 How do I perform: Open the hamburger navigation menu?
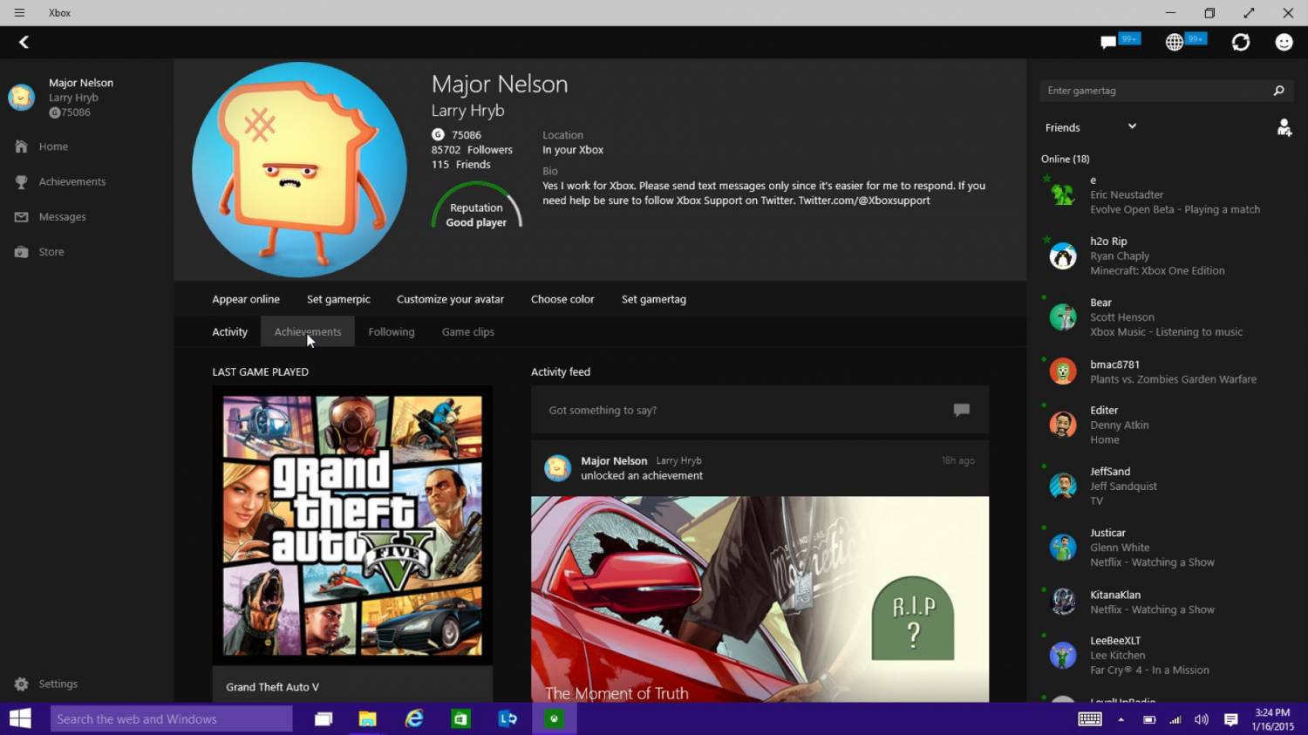tap(18, 12)
